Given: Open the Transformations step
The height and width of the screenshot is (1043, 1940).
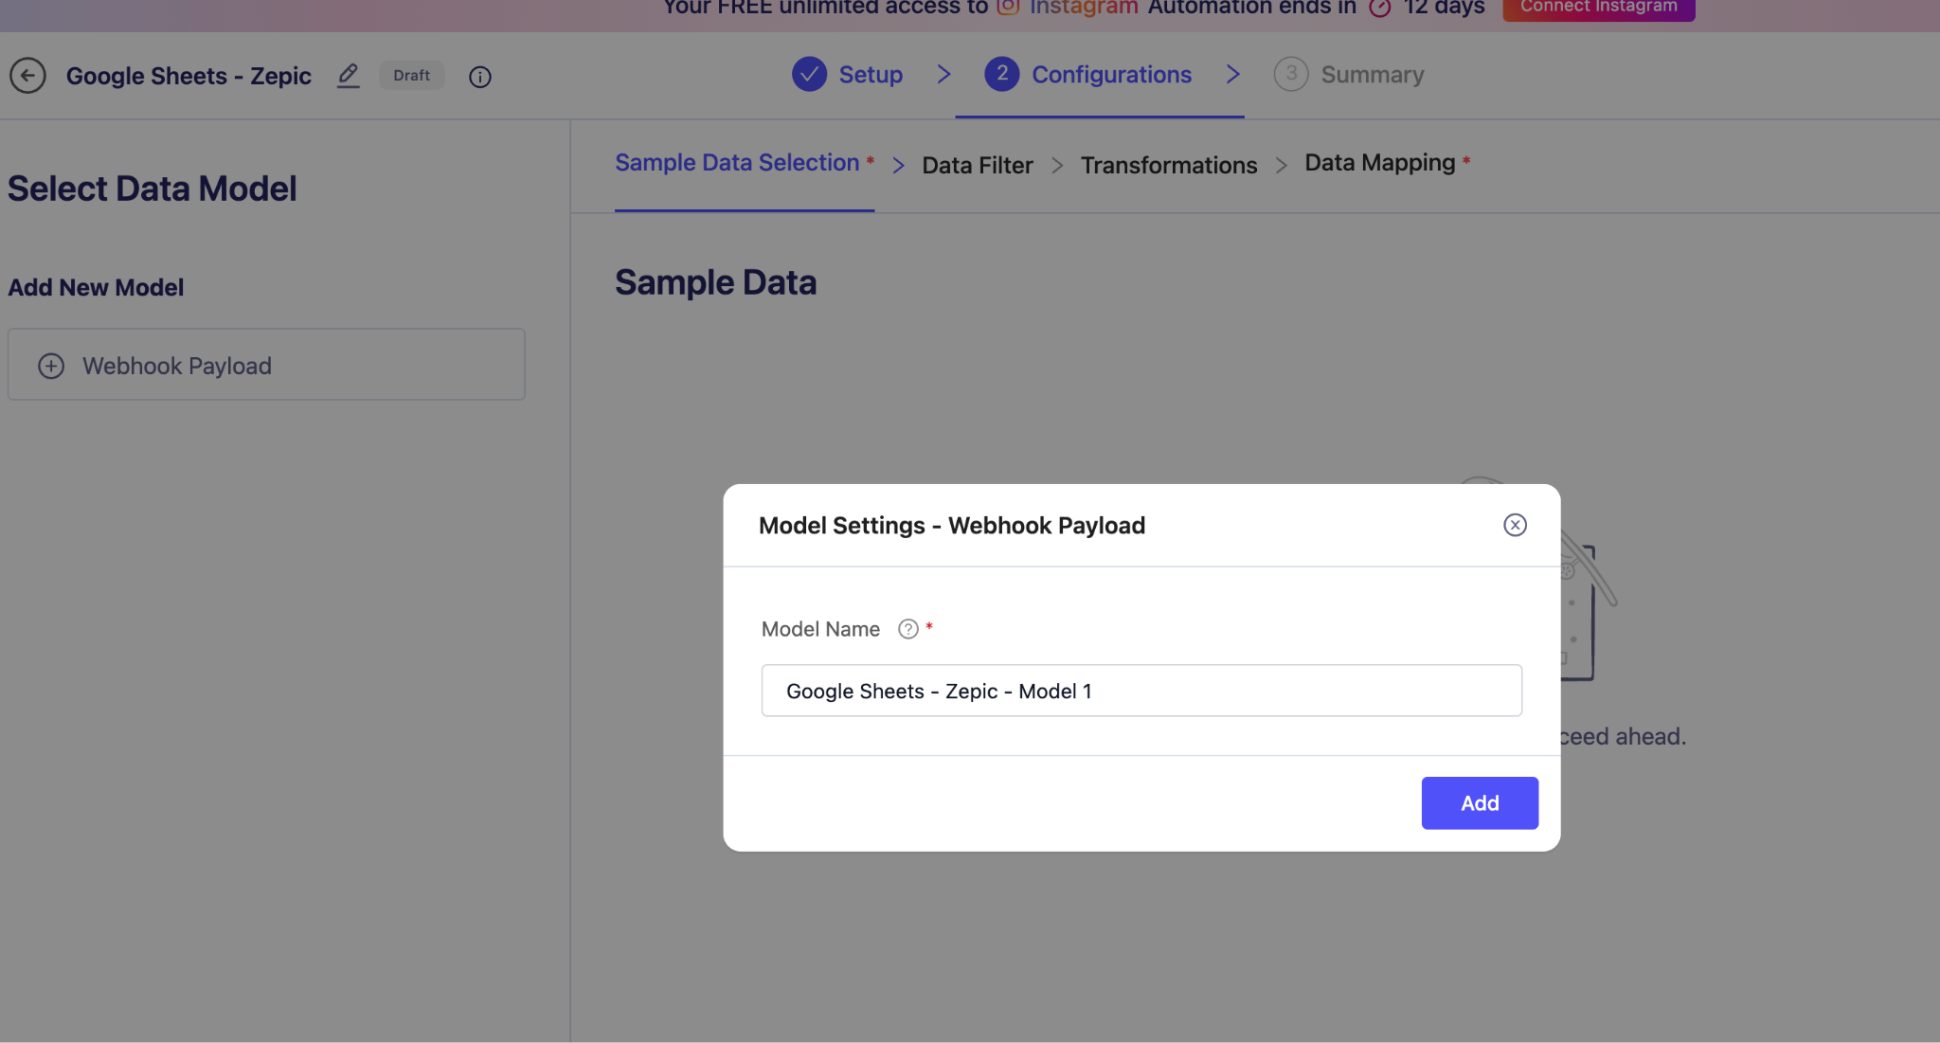Looking at the screenshot, I should point(1168,165).
